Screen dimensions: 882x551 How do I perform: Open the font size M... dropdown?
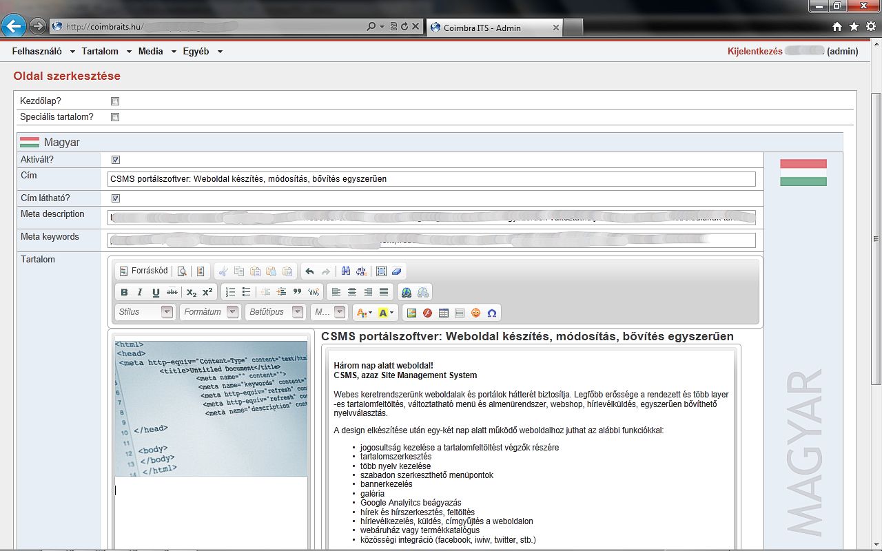coord(329,312)
